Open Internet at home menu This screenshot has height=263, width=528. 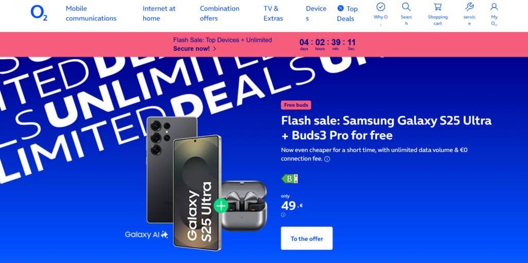[159, 13]
